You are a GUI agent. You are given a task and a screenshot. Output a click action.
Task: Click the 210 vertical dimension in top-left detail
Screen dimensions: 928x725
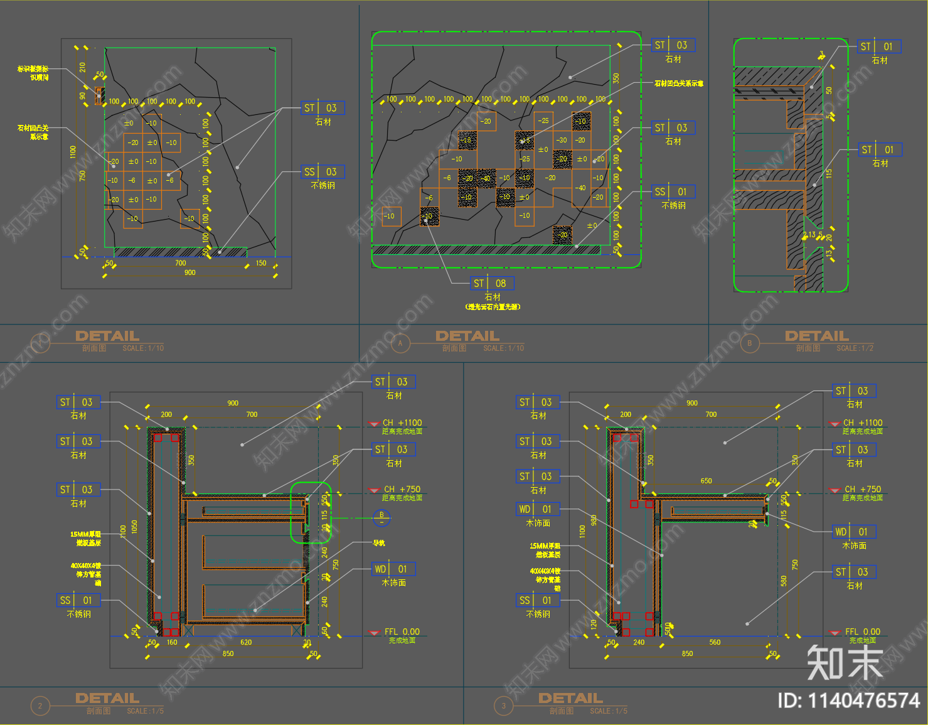(x=82, y=67)
